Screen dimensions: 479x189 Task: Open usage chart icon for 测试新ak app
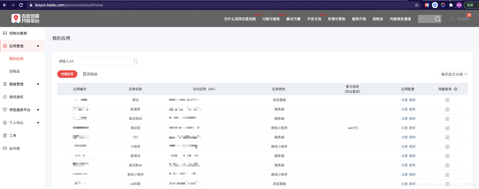tap(447, 166)
